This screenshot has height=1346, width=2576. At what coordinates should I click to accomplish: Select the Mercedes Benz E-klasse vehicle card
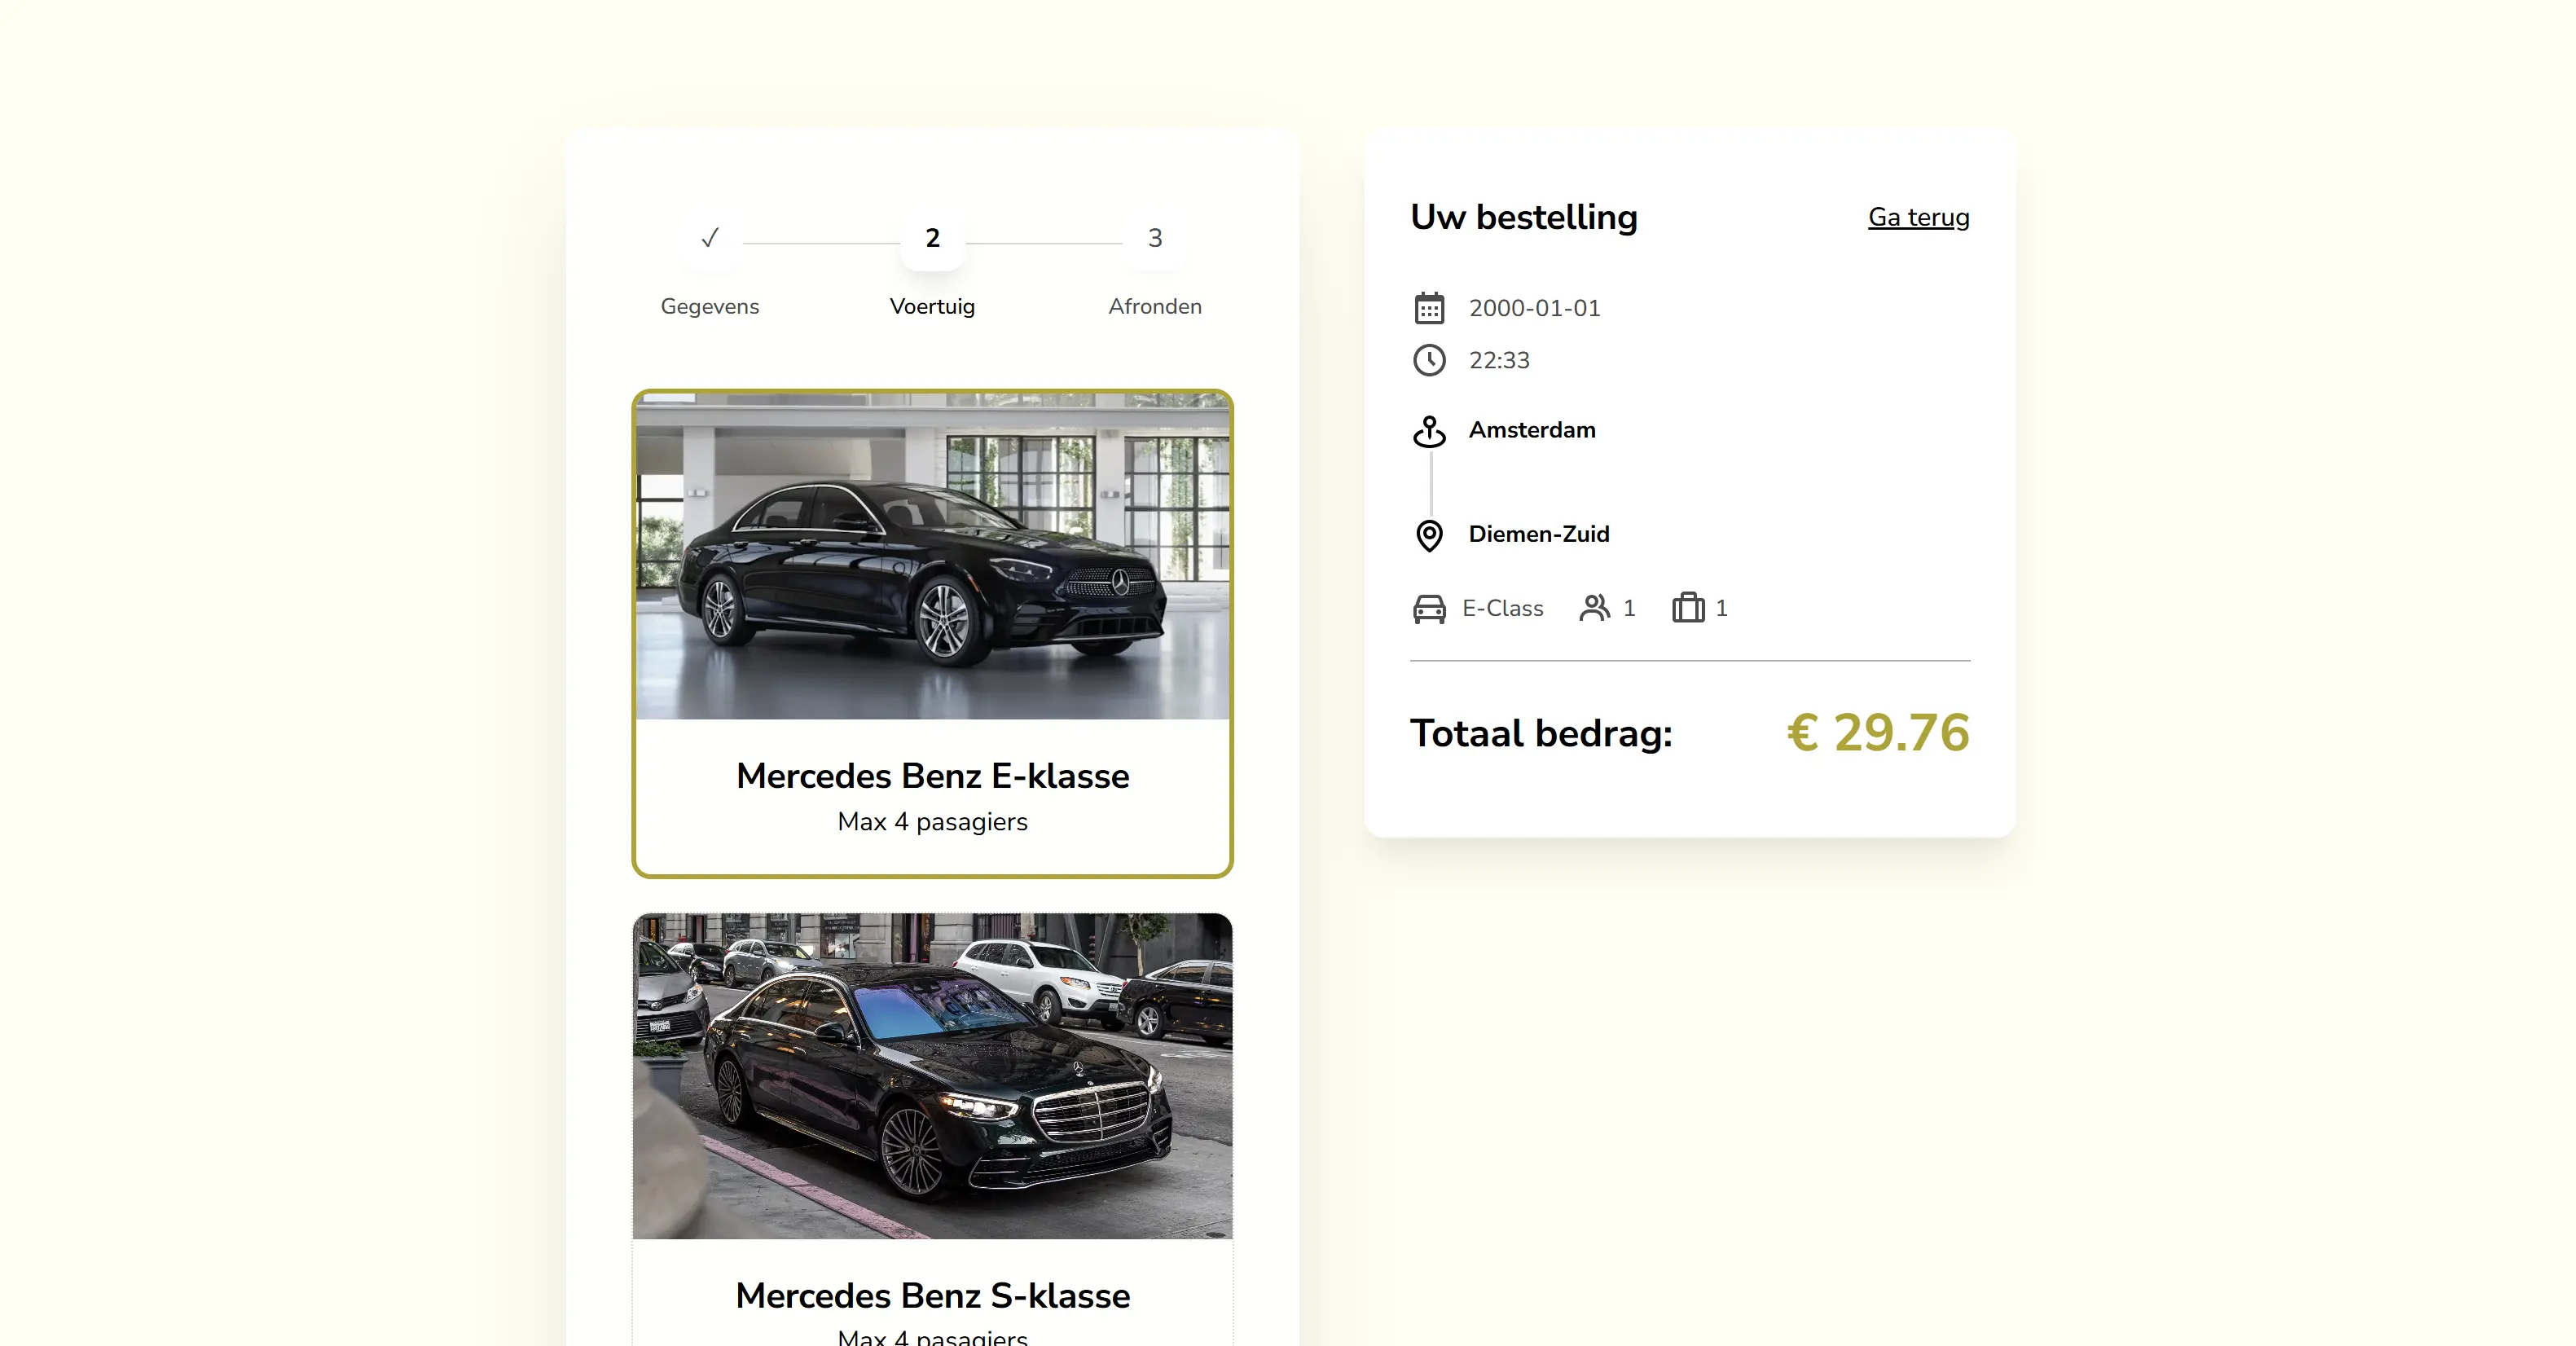[x=932, y=634]
